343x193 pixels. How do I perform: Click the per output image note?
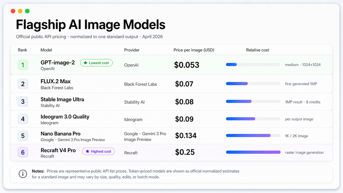coord(299,119)
